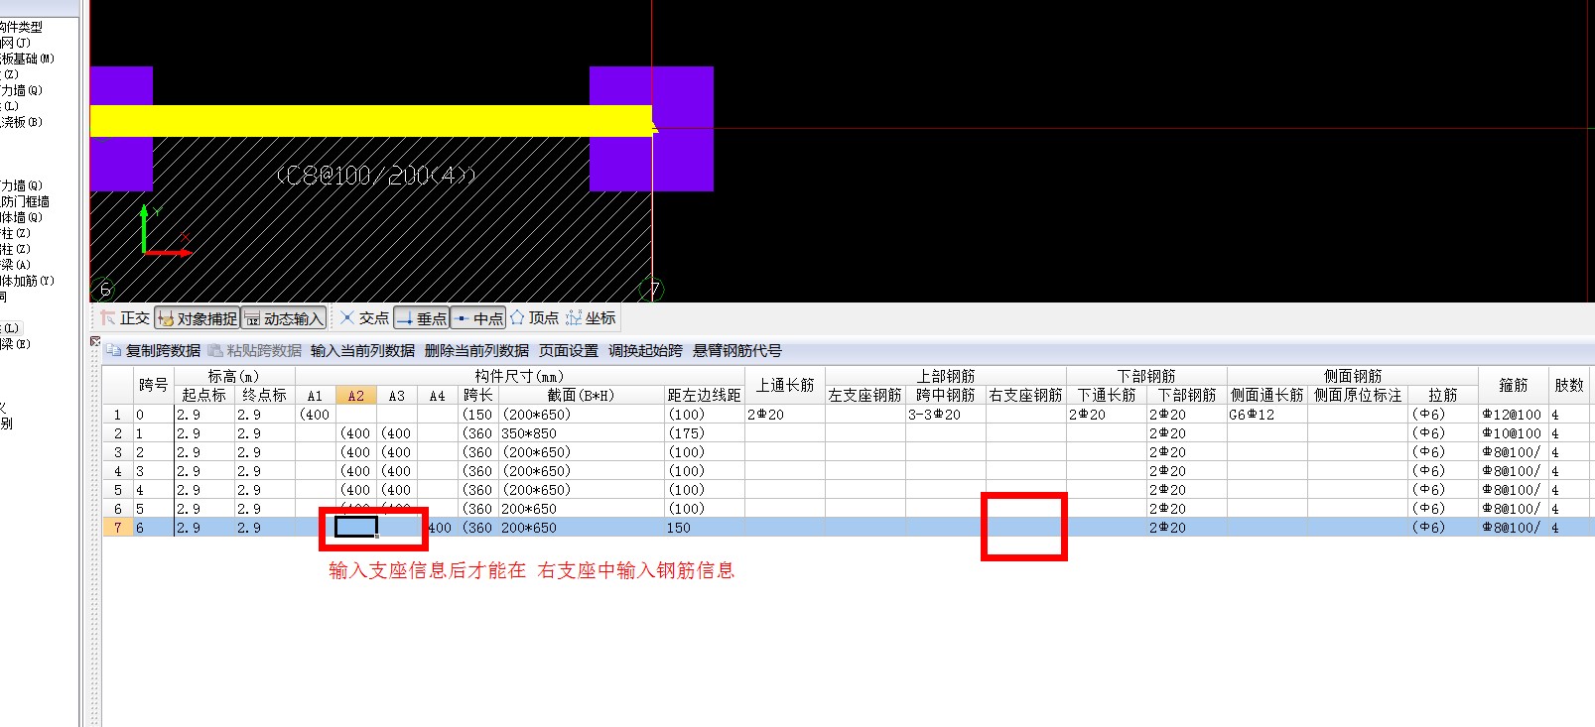Screen dimensions: 1595x727
Task: Select the 下通长筋 column header
Action: point(1106,395)
